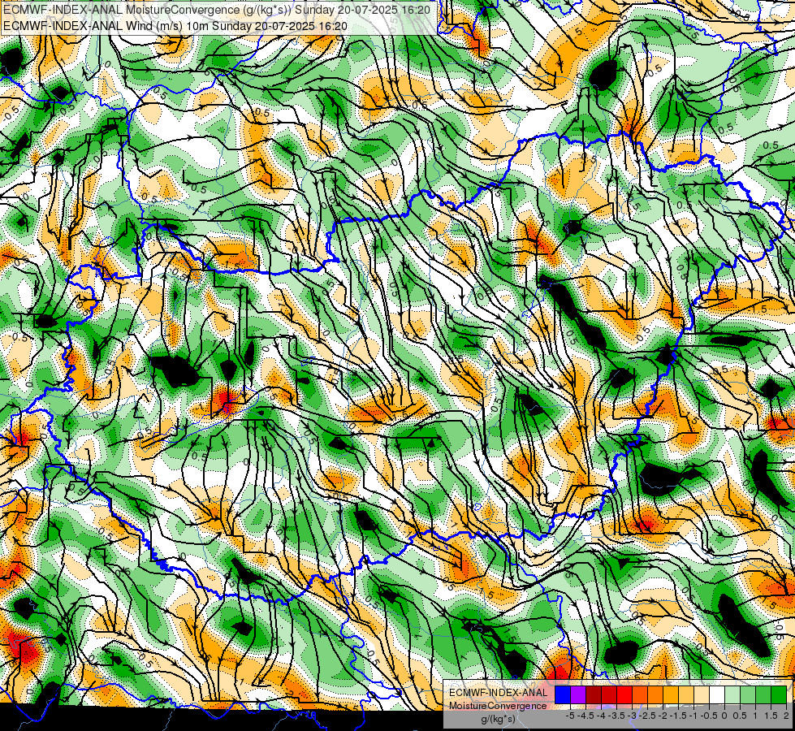Click the '-3.5' legend tick label

click(x=616, y=716)
